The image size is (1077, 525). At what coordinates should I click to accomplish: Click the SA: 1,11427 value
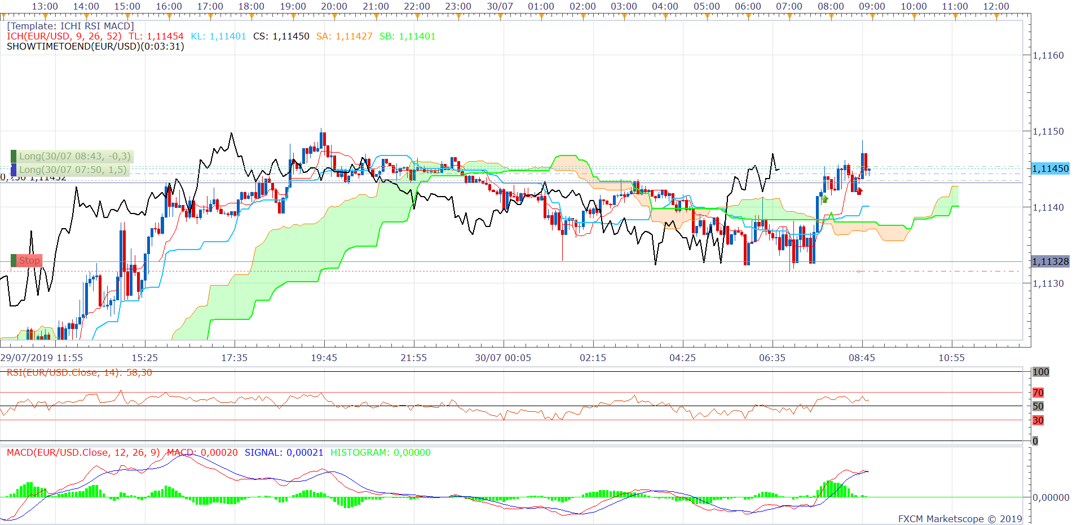coord(345,36)
